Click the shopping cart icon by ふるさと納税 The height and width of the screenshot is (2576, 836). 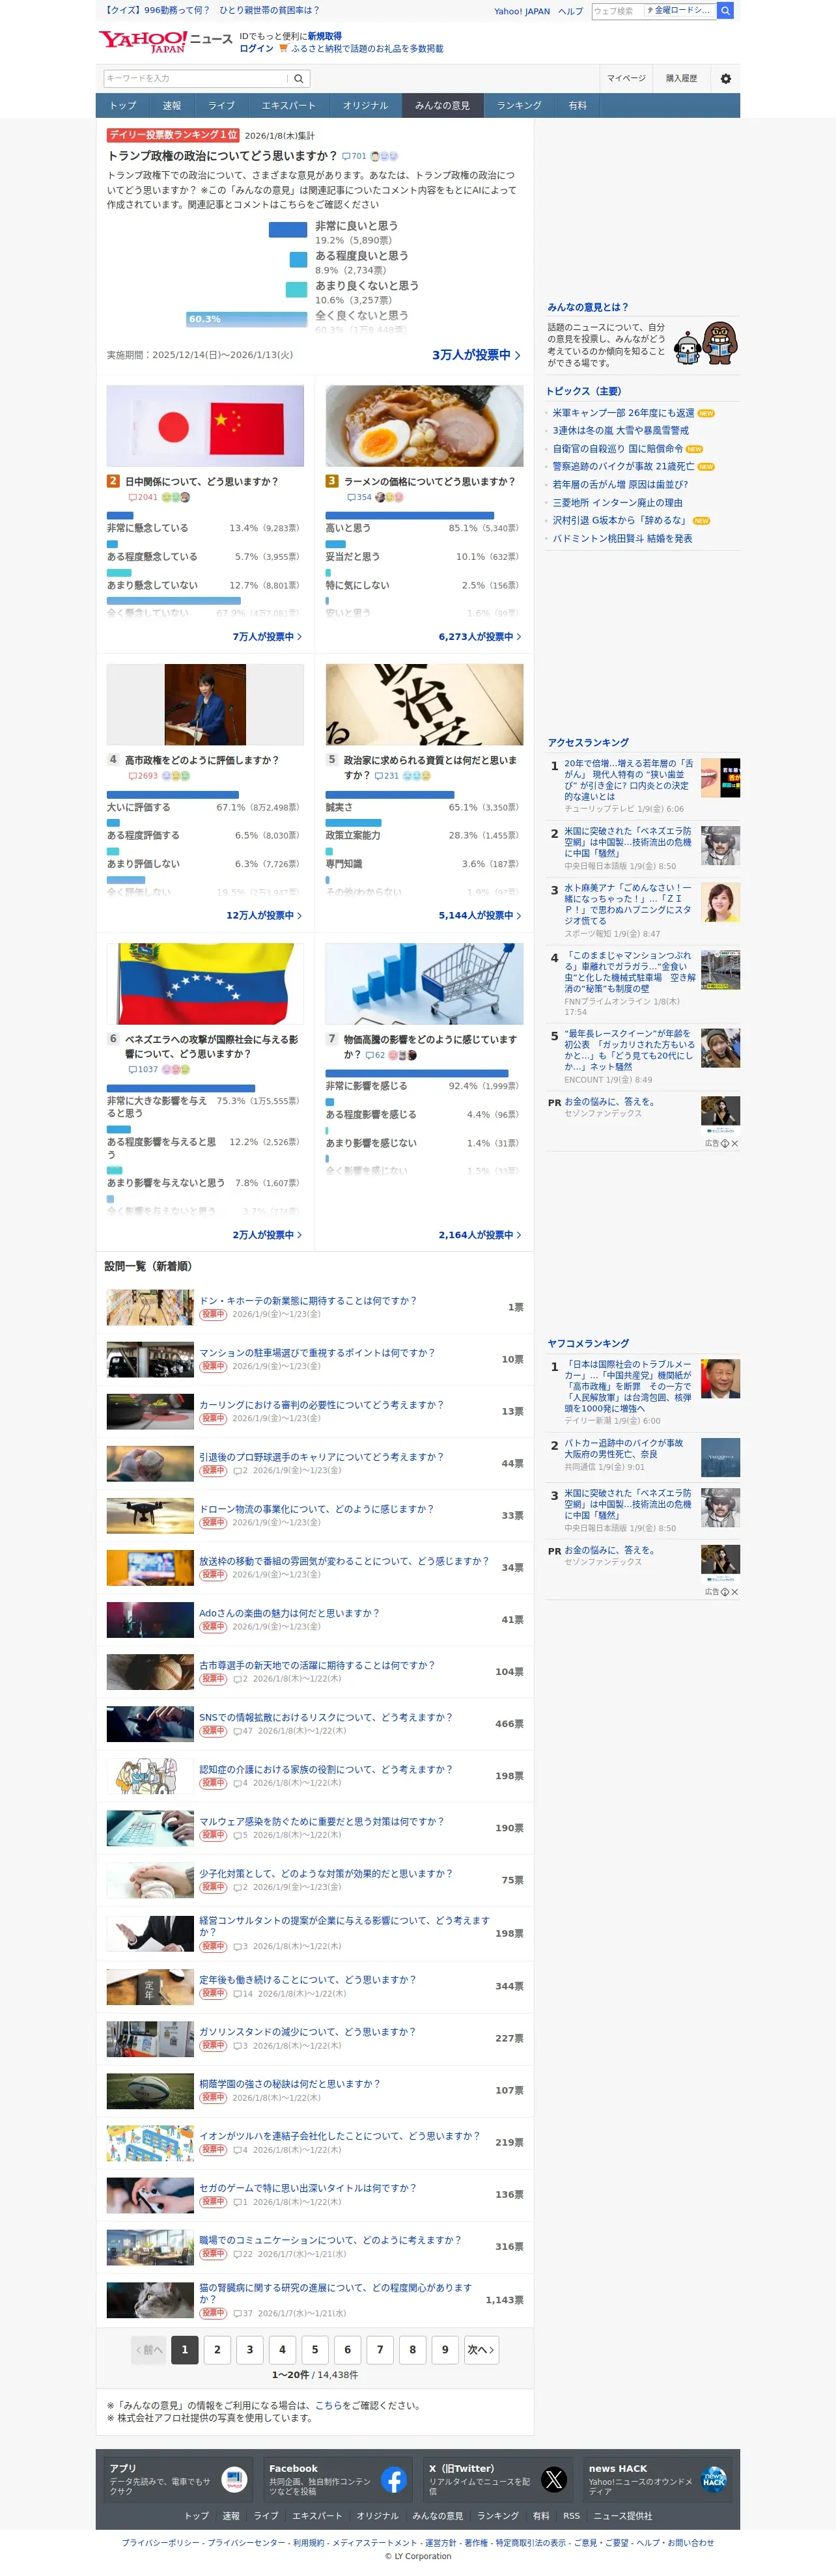283,48
